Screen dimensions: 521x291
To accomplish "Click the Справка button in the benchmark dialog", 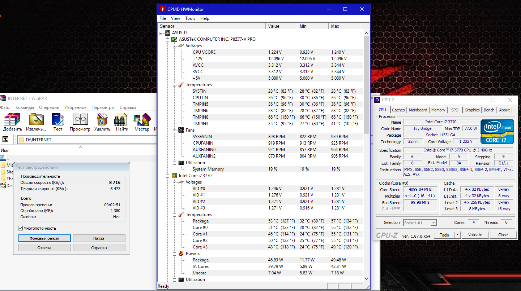I will click(99, 248).
